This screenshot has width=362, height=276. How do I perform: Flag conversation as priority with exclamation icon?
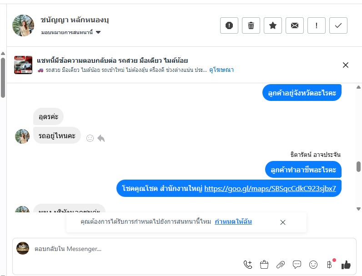(x=317, y=25)
